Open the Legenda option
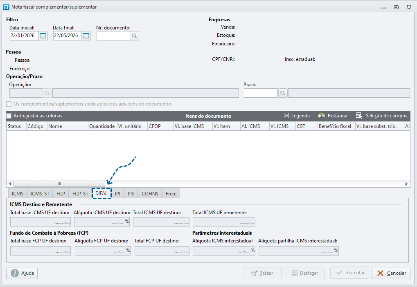Screen dimensions: 417x287 pyautogui.click(x=297, y=116)
